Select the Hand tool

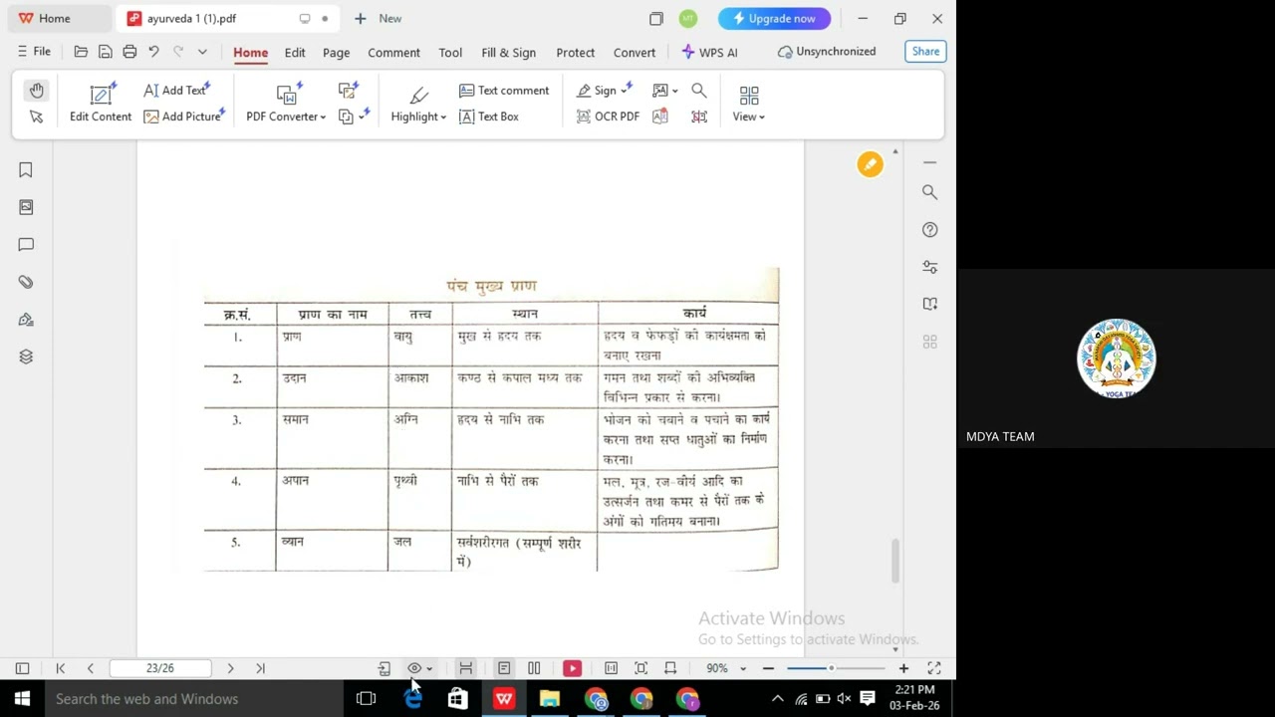coord(36,91)
